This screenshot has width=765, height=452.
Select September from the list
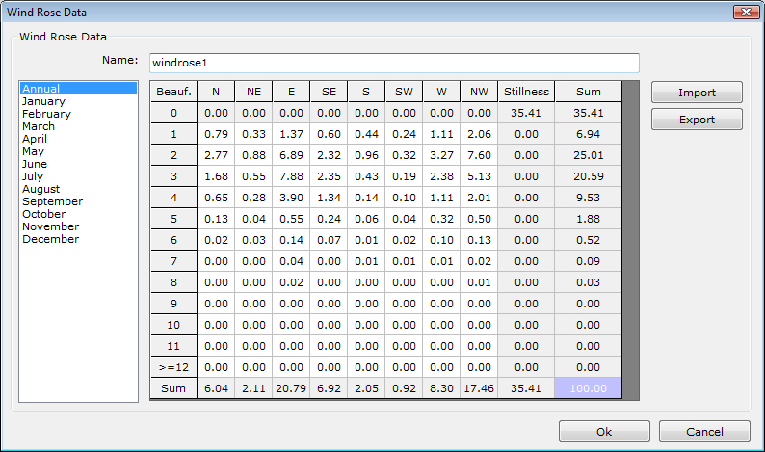point(52,201)
